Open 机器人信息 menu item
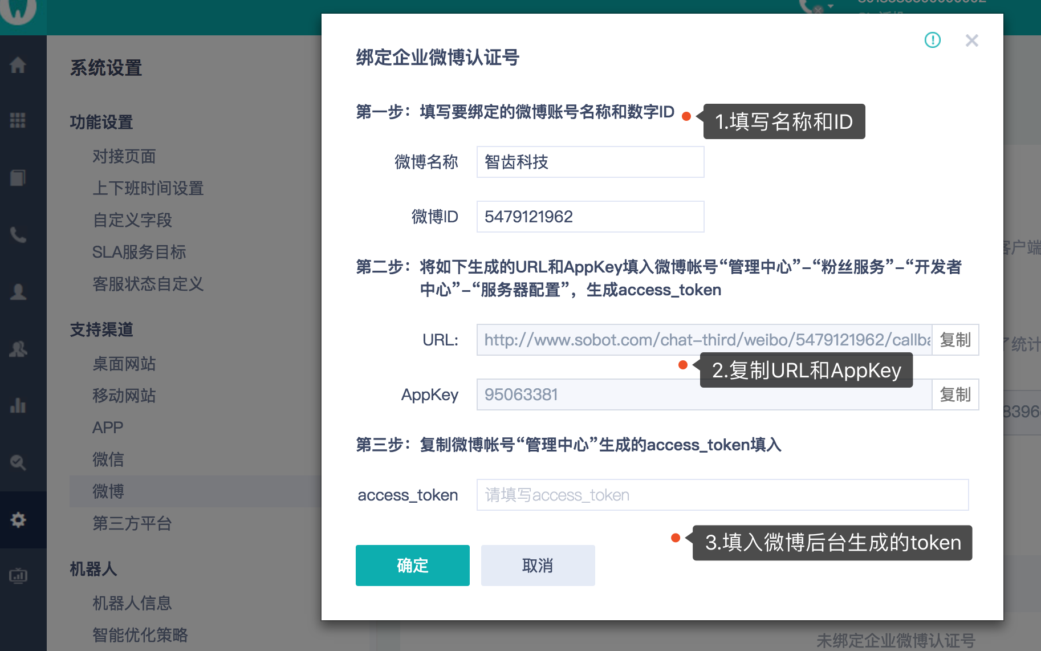This screenshot has height=651, width=1041. click(132, 603)
